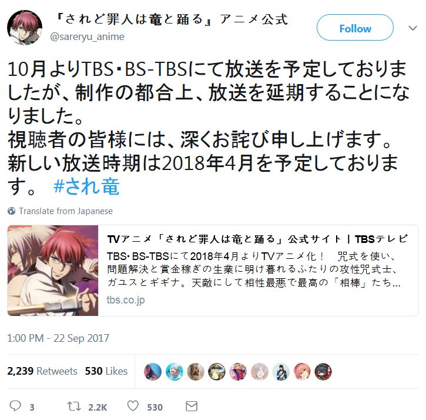Open the link card anime artwork thumbnail

point(53,271)
